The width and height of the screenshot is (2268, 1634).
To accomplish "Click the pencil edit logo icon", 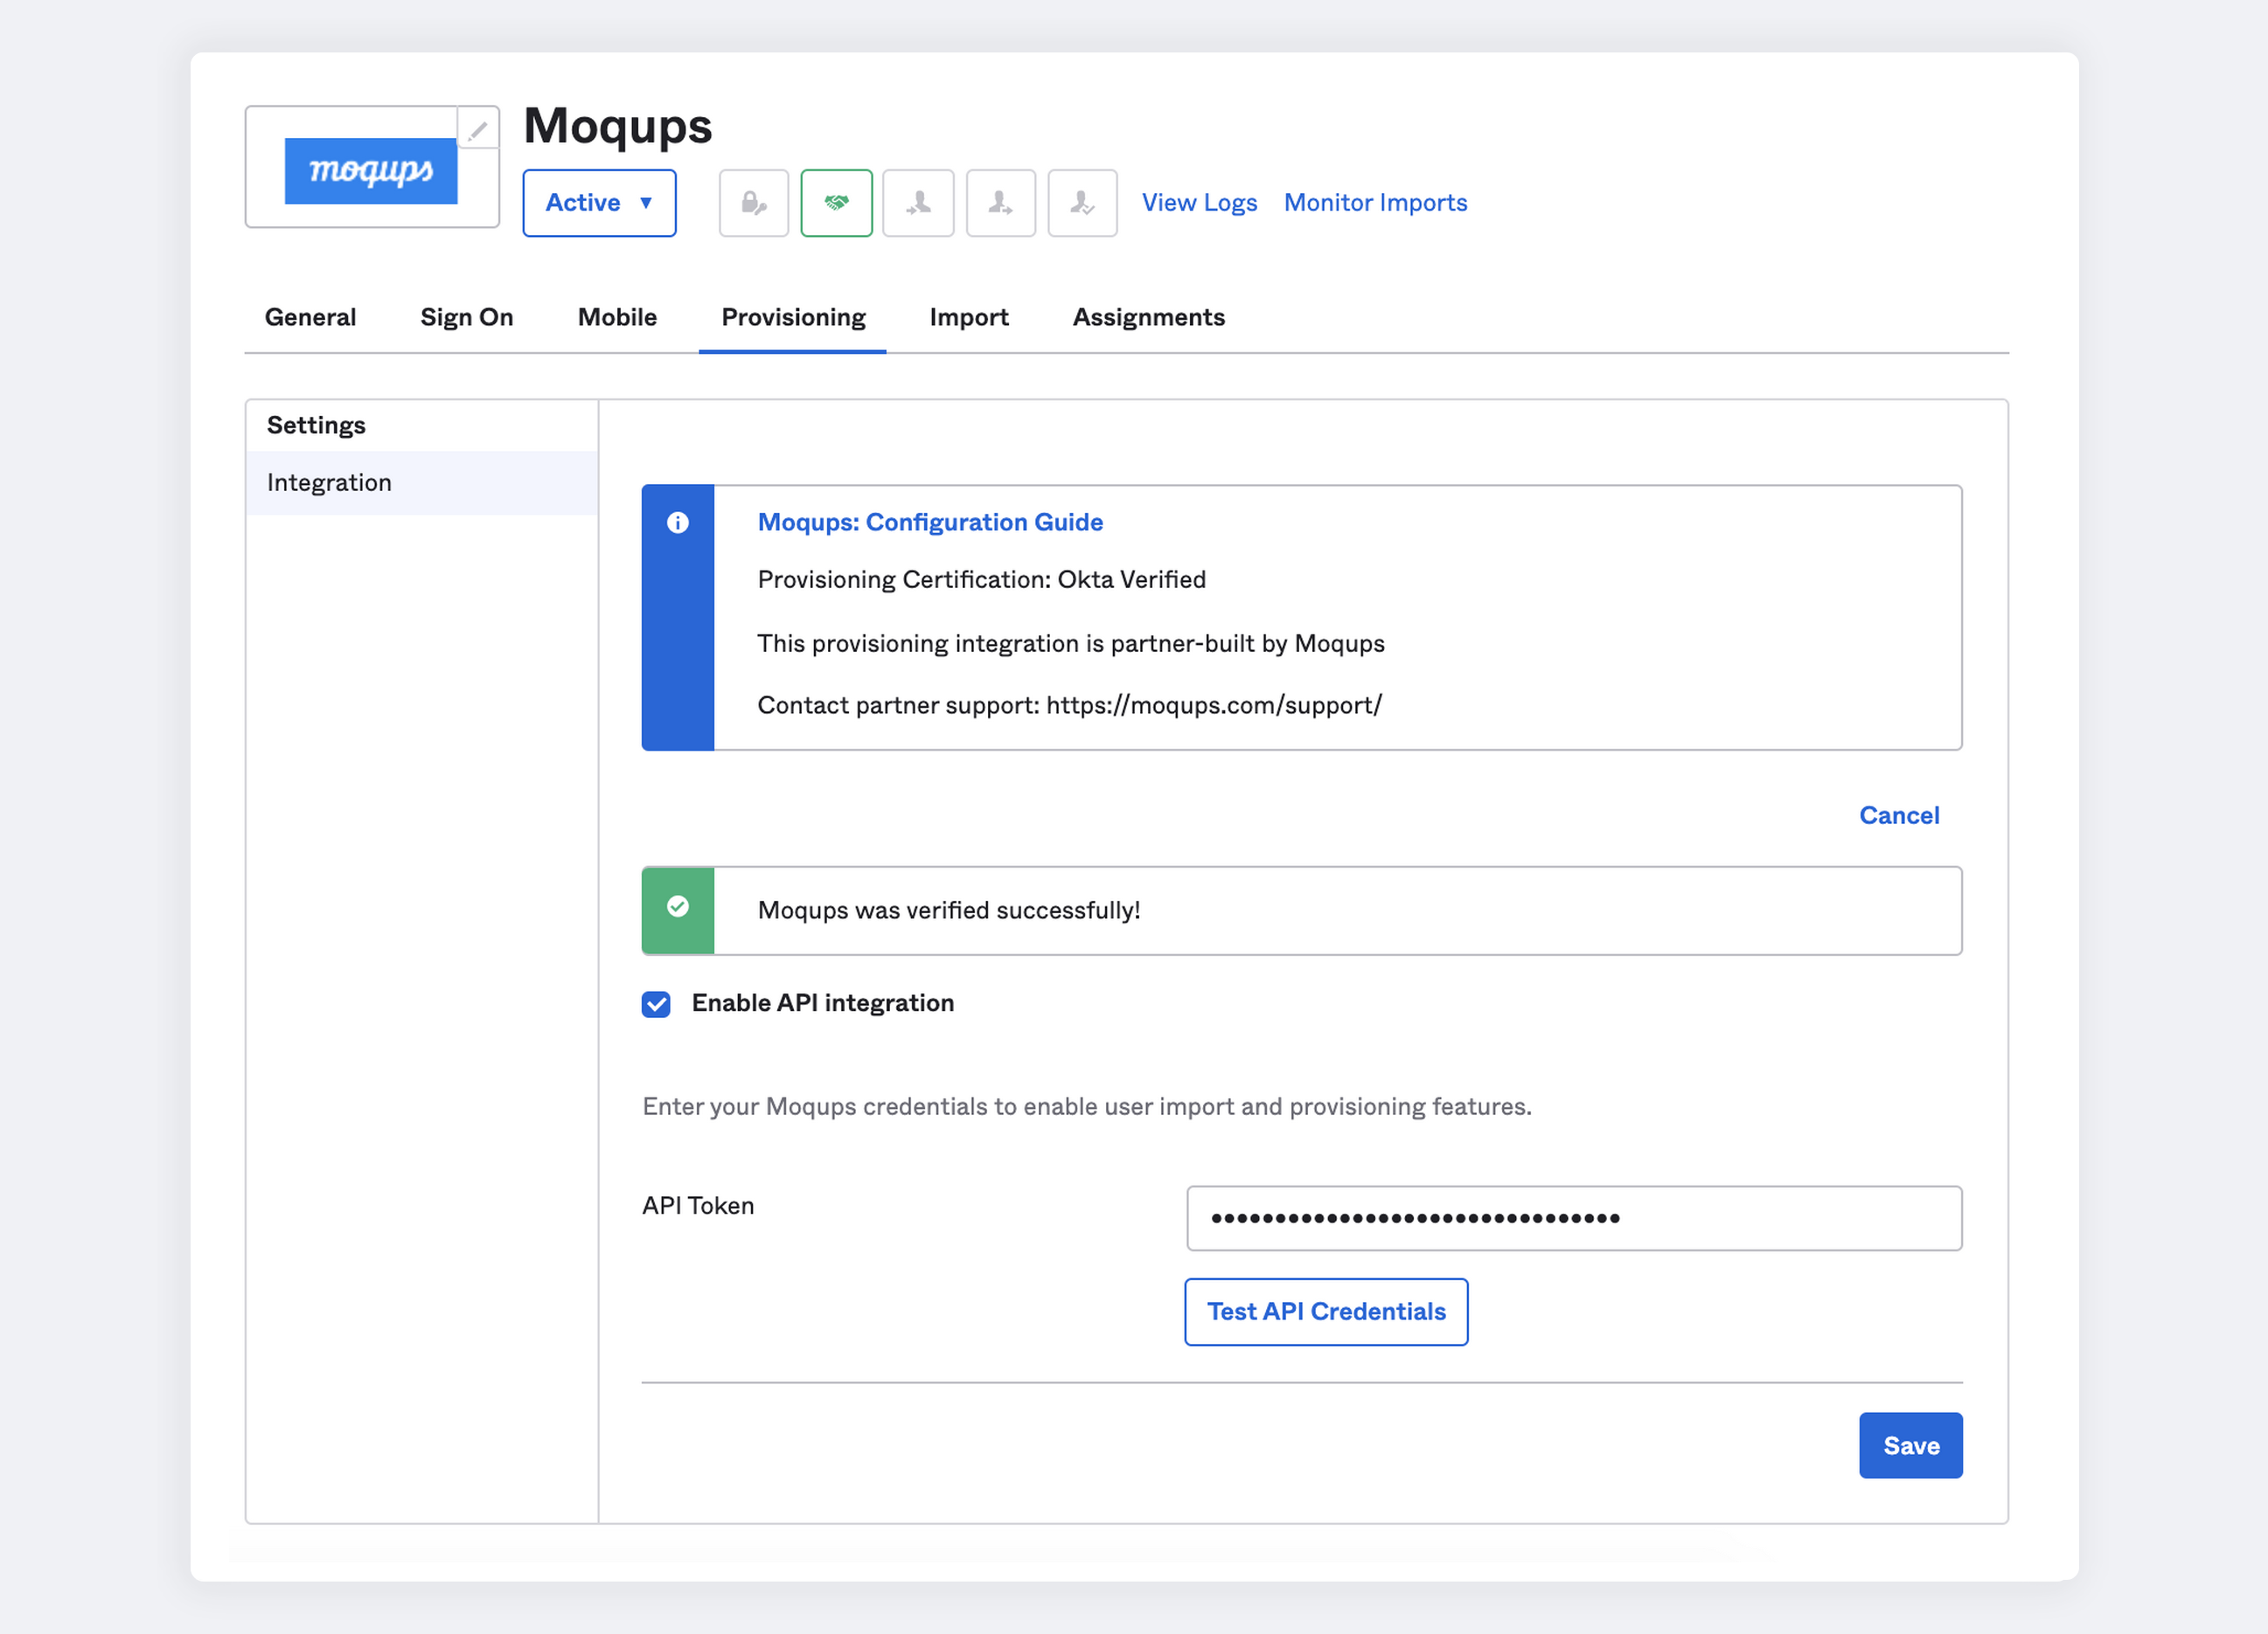I will [478, 129].
